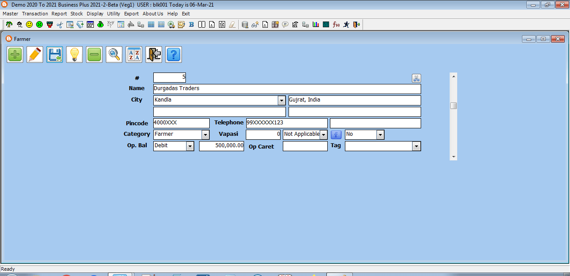Exit the form using the door icon

click(x=154, y=55)
